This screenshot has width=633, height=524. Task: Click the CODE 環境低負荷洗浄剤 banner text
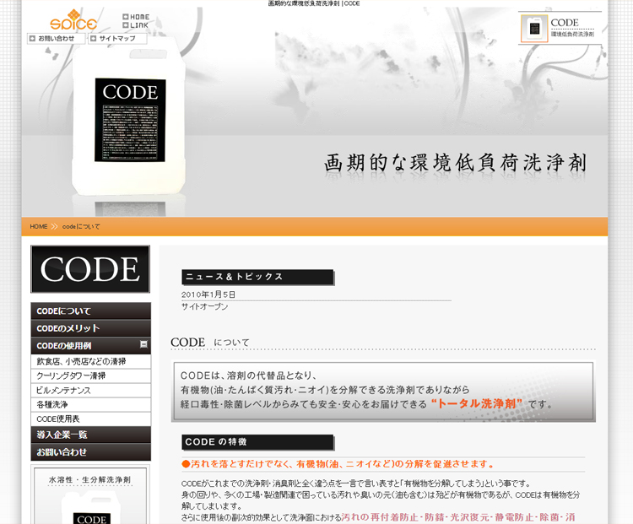coord(572,28)
